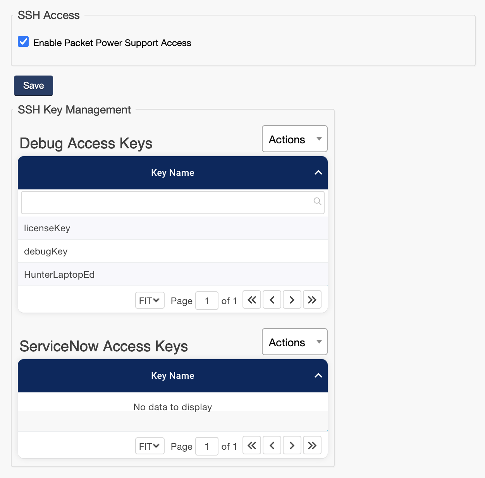Screen dimensions: 485x478
Task: Go to previous page in ServiceNow Access Keys
Action: coord(272,445)
